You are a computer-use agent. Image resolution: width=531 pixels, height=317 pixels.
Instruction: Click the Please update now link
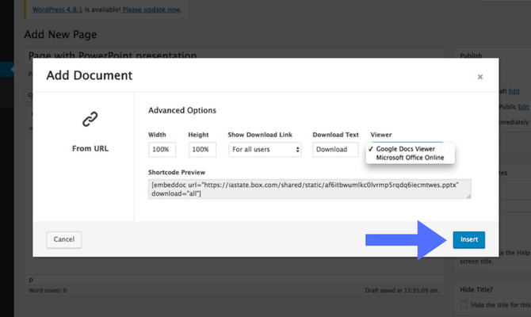click(x=151, y=10)
